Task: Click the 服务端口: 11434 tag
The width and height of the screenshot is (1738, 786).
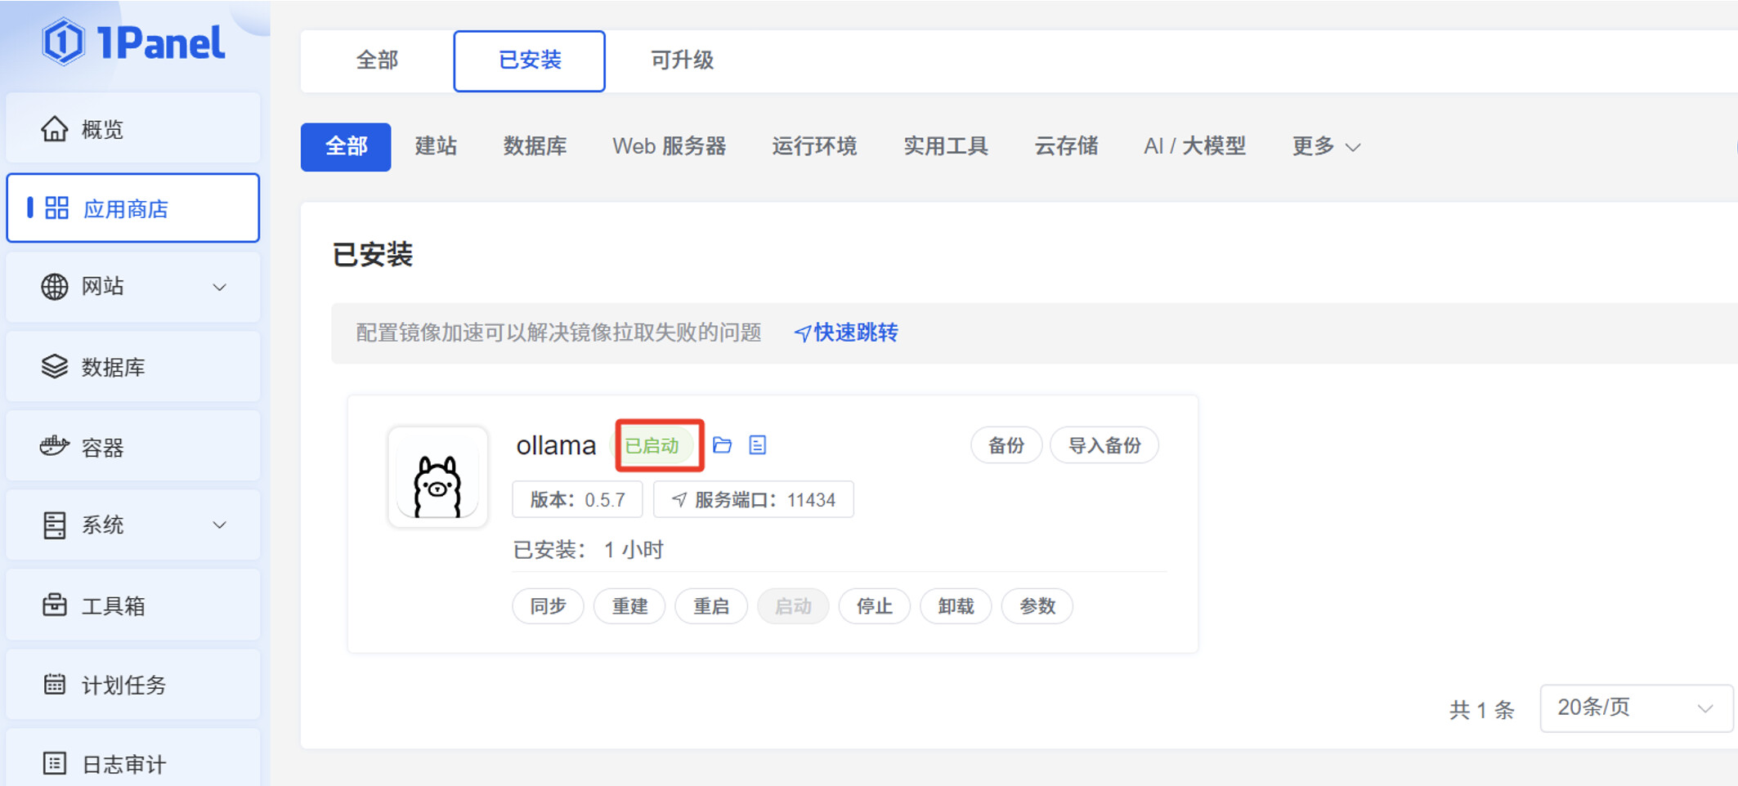Action: [754, 499]
